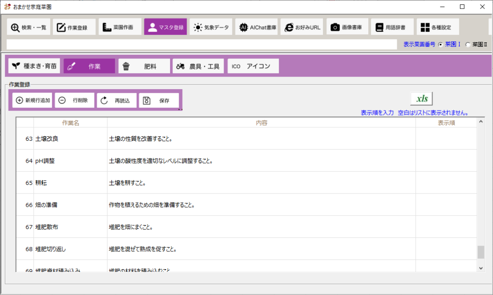The image size is (493, 295).
Task: Open 気象データ weather data icon
Action: 211,27
